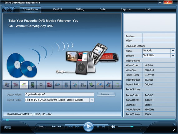Select the FLV format profile icon
Image resolution: width=178 pixels, height=134 pixels.
pyautogui.click(x=49, y=85)
